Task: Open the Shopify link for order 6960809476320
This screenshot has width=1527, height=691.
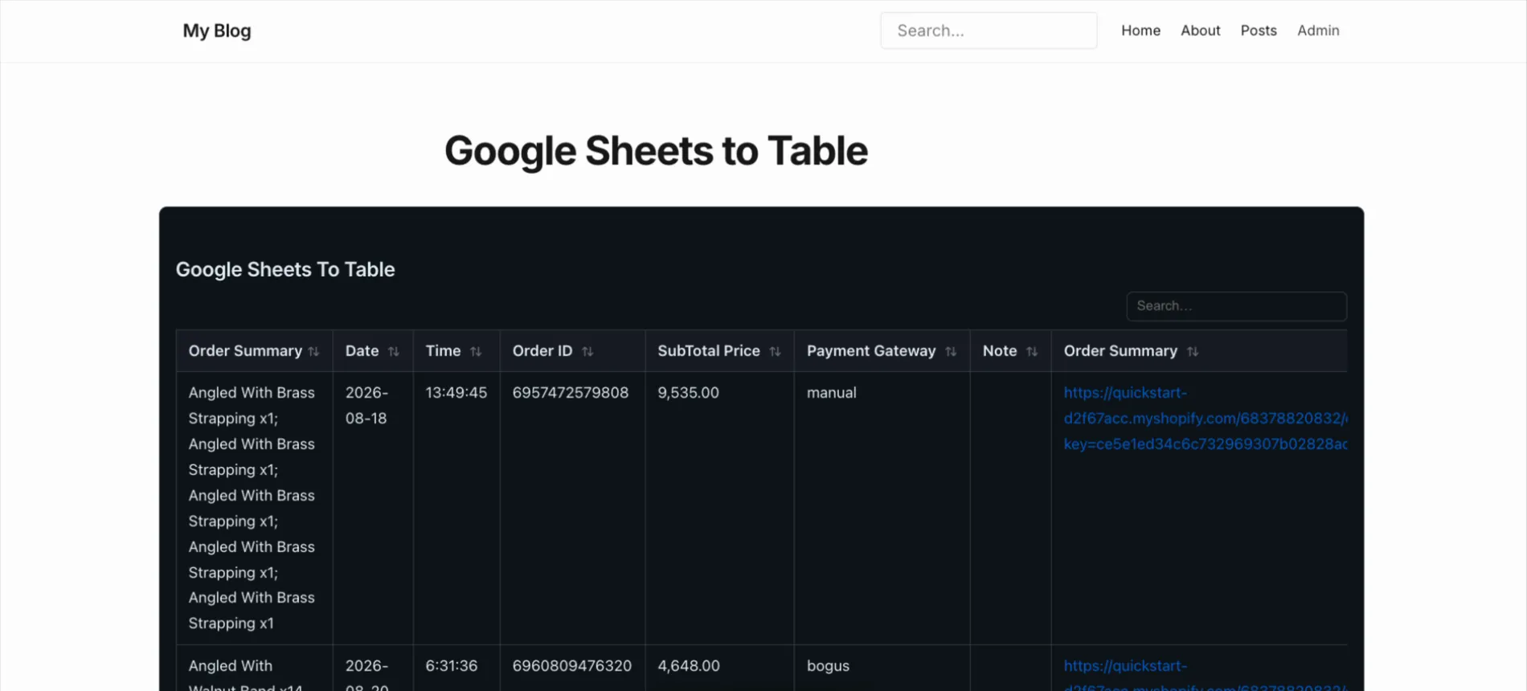Action: (x=1206, y=675)
